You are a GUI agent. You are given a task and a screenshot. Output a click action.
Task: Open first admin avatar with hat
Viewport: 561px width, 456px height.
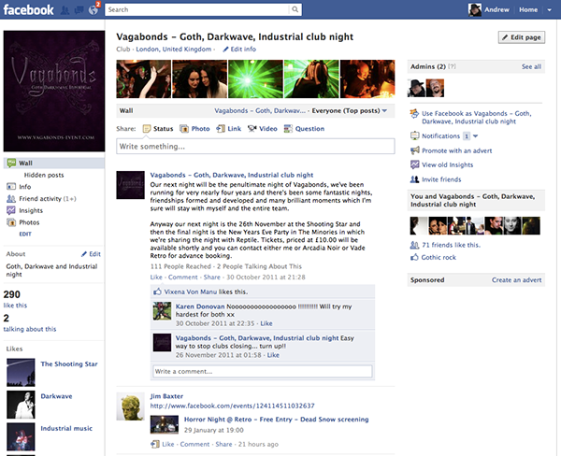[x=416, y=88]
